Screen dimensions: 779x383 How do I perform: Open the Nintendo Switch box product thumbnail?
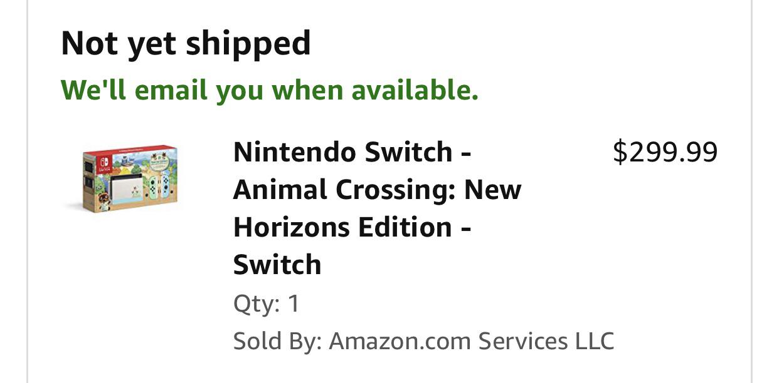(x=130, y=180)
